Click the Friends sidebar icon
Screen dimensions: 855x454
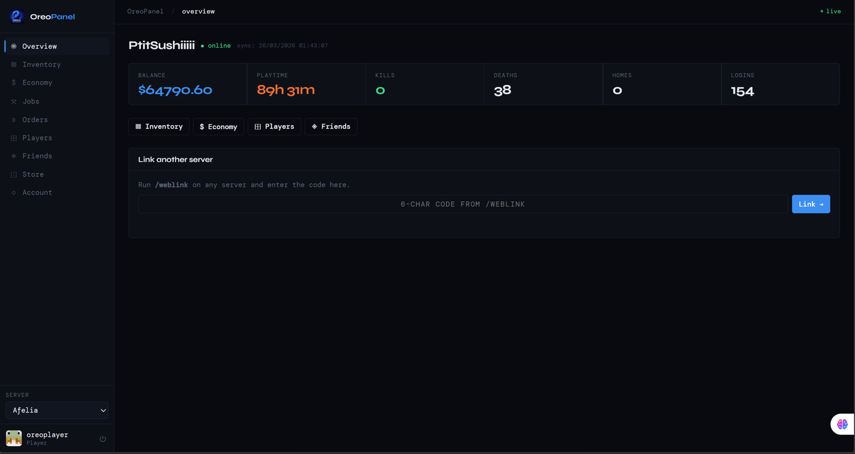coord(13,156)
